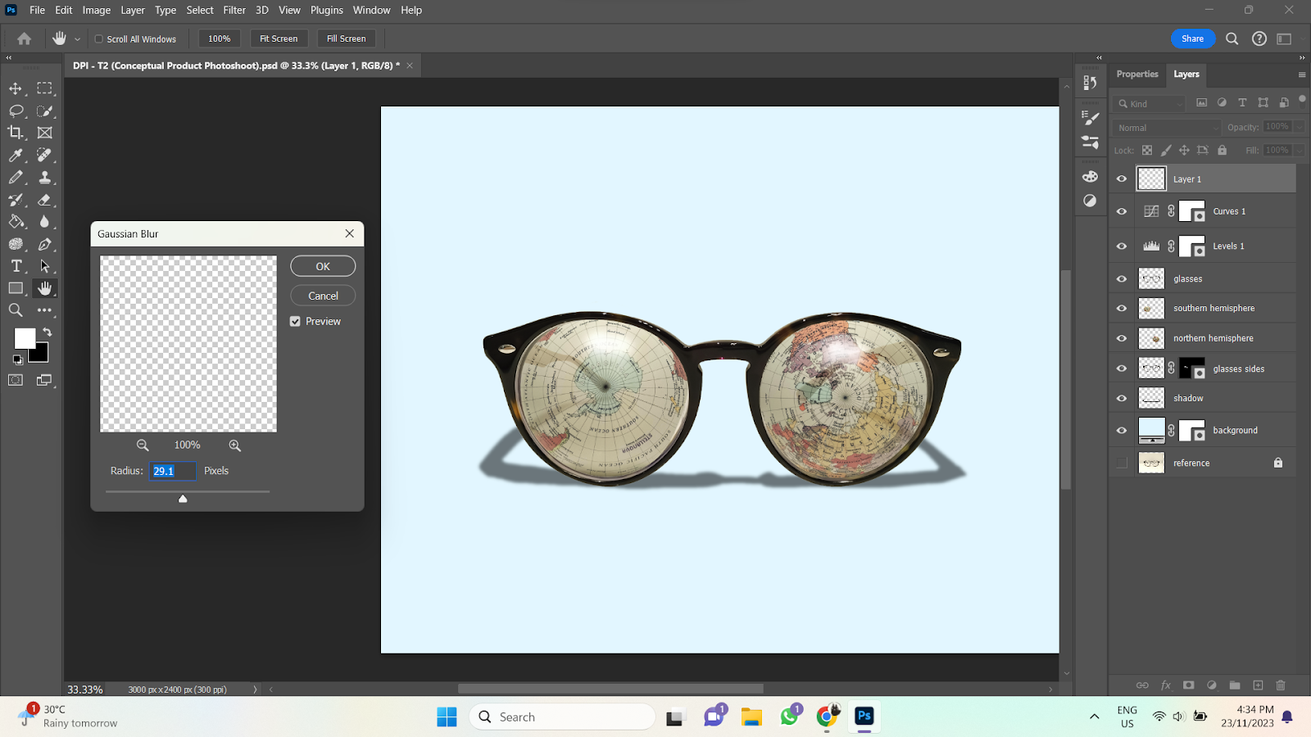Show hidden system tray icons
Screen dimensions: 1311x737
click(x=1094, y=717)
